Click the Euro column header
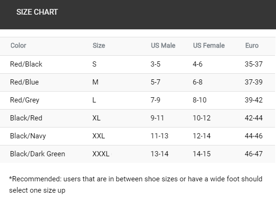 point(252,45)
